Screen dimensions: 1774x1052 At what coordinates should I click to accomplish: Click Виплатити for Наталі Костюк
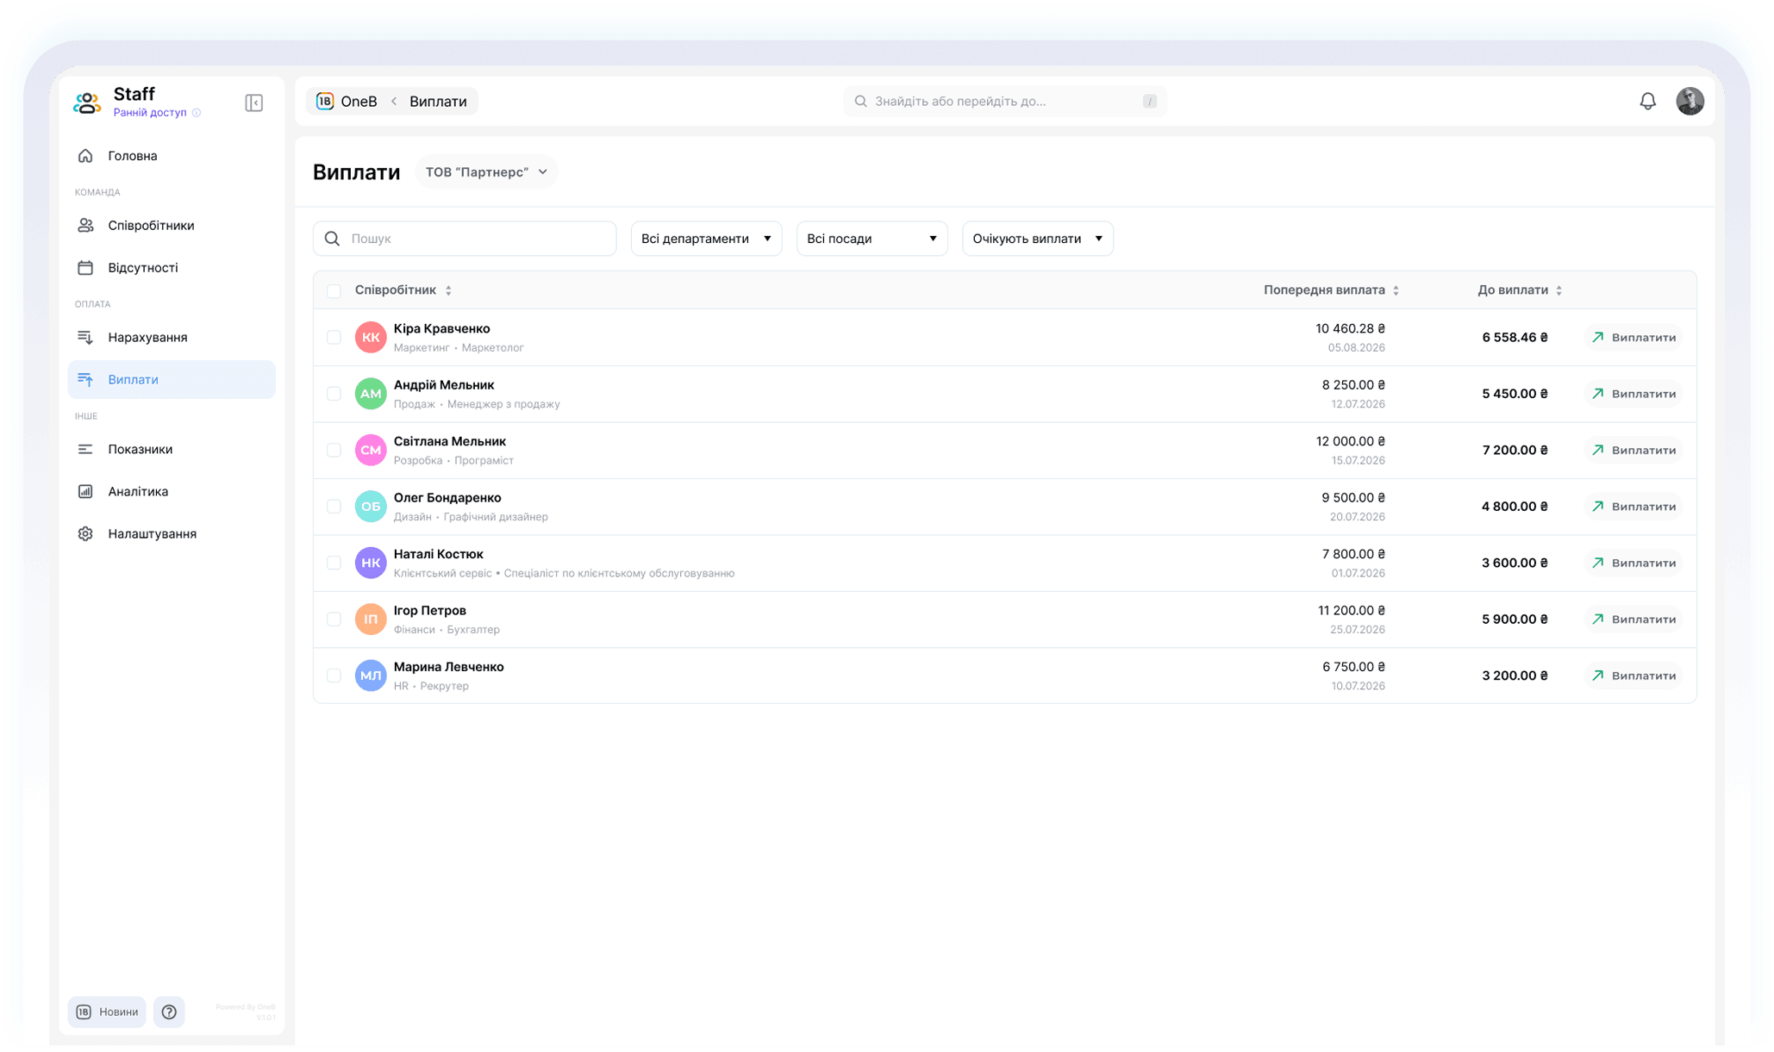tap(1633, 563)
